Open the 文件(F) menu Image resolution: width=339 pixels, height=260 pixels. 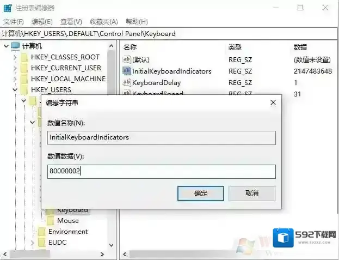(x=14, y=21)
